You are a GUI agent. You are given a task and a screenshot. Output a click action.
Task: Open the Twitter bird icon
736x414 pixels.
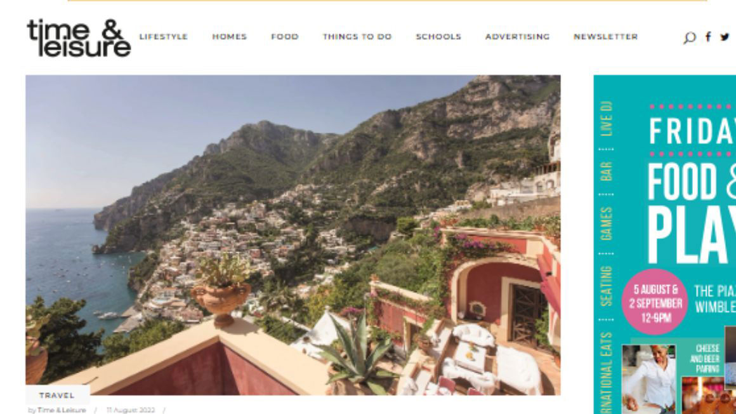[x=725, y=37]
